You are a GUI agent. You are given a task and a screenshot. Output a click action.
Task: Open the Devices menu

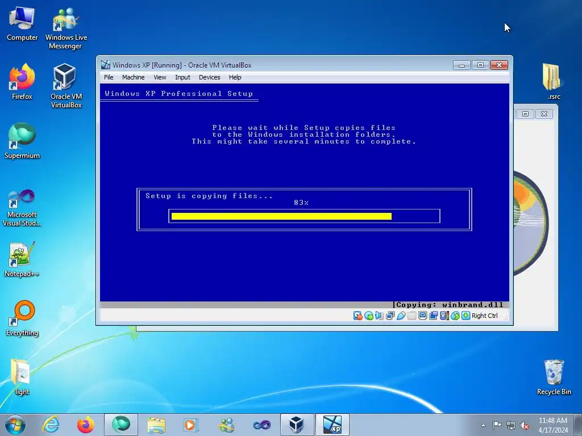tap(209, 77)
